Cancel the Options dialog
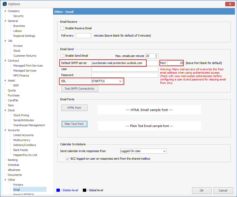 [223, 190]
